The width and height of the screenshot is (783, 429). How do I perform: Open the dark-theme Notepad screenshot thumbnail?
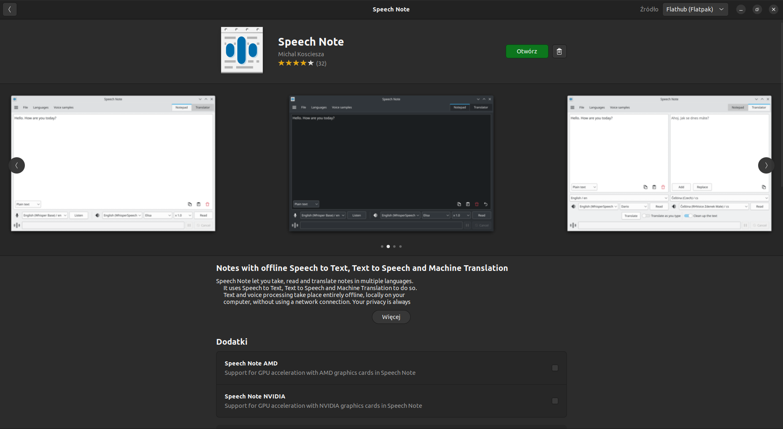(x=391, y=163)
